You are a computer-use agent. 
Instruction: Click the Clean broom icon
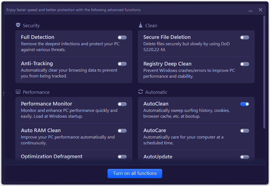140,25
